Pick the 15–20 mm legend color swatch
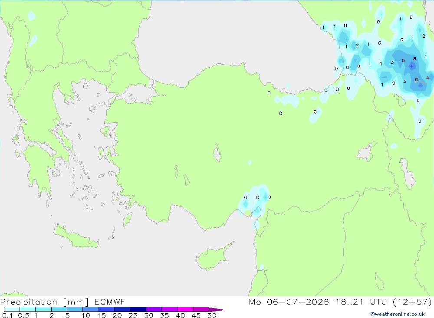This screenshot has height=318, width=434. click(107, 309)
